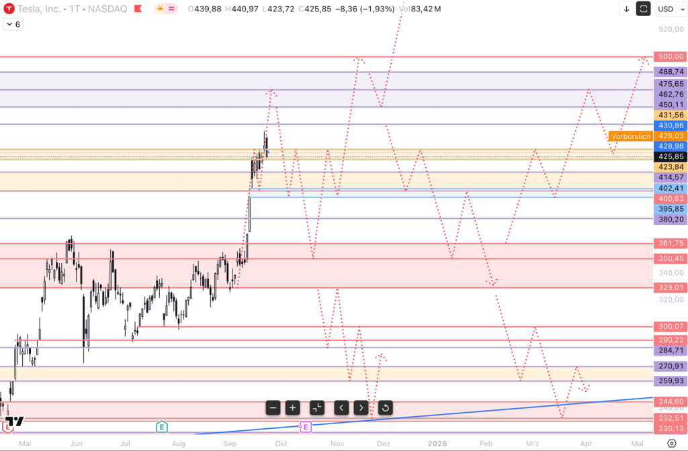Reset the chart view
This screenshot has width=688, height=451.
point(385,407)
